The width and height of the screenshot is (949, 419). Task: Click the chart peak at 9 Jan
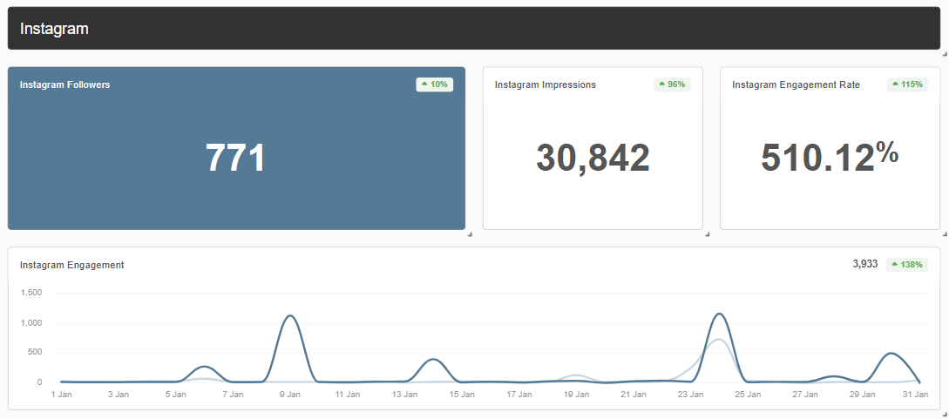(290, 316)
